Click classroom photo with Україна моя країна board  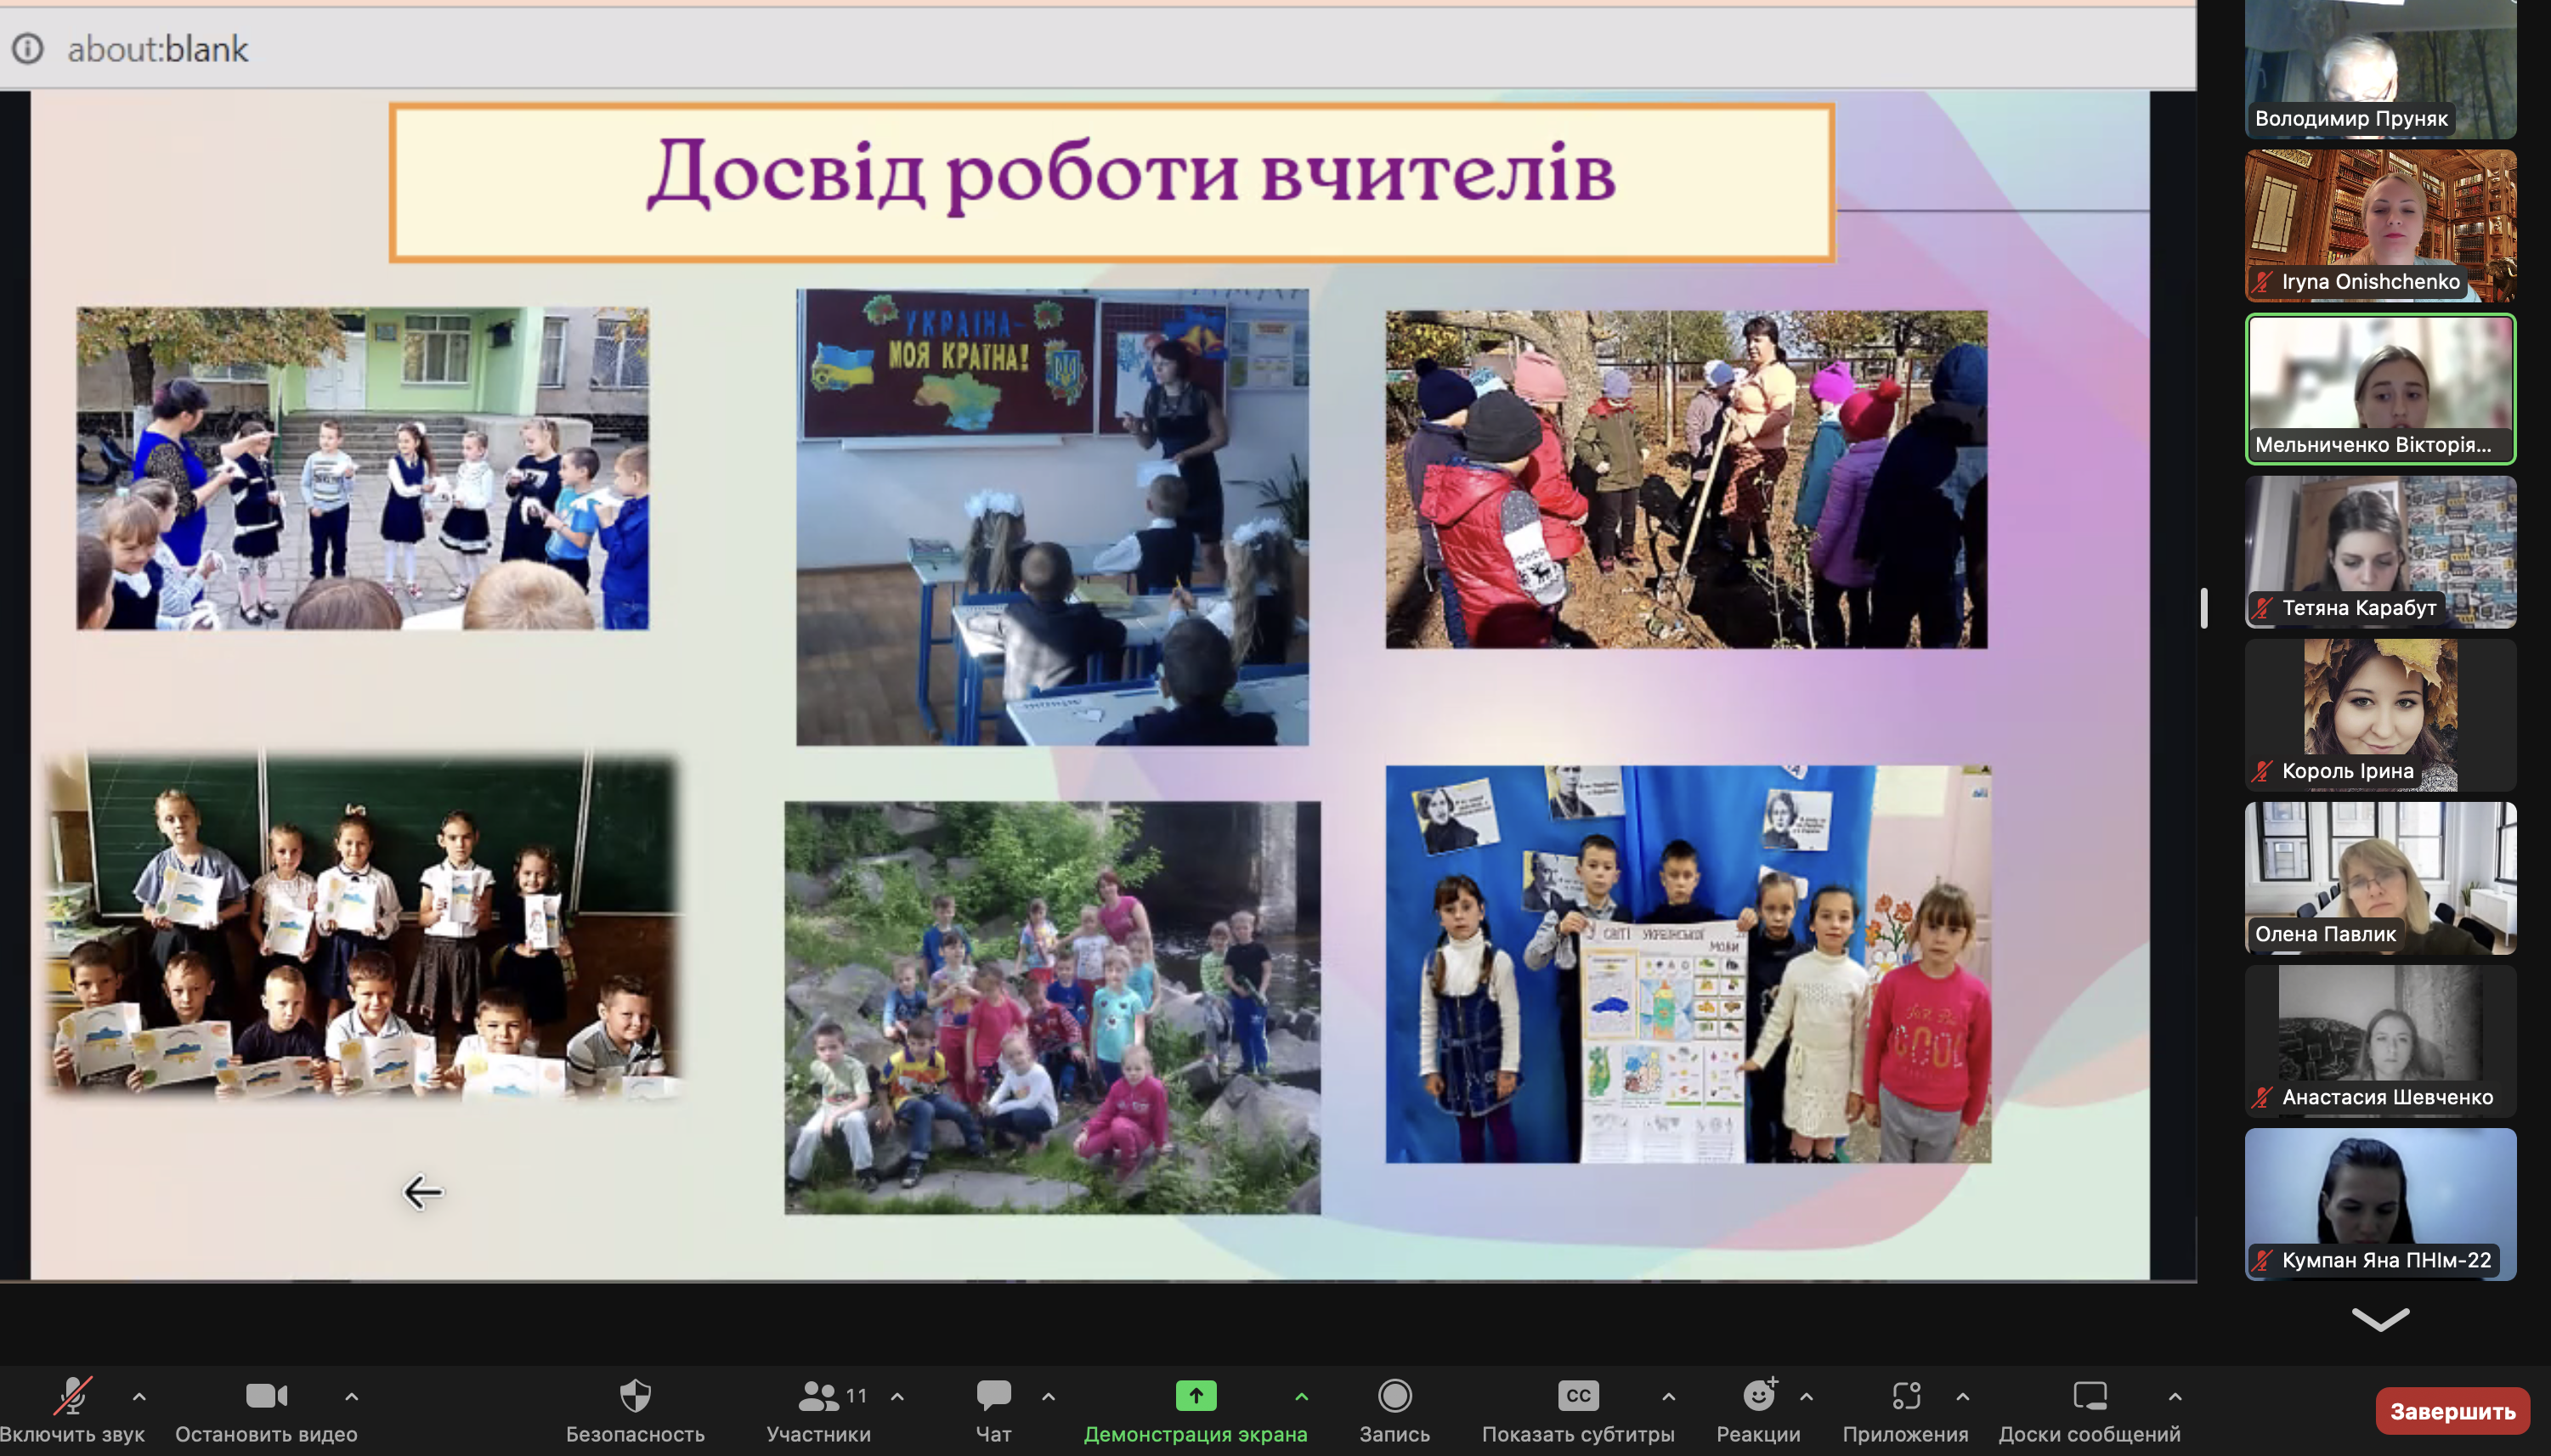click(x=1051, y=517)
